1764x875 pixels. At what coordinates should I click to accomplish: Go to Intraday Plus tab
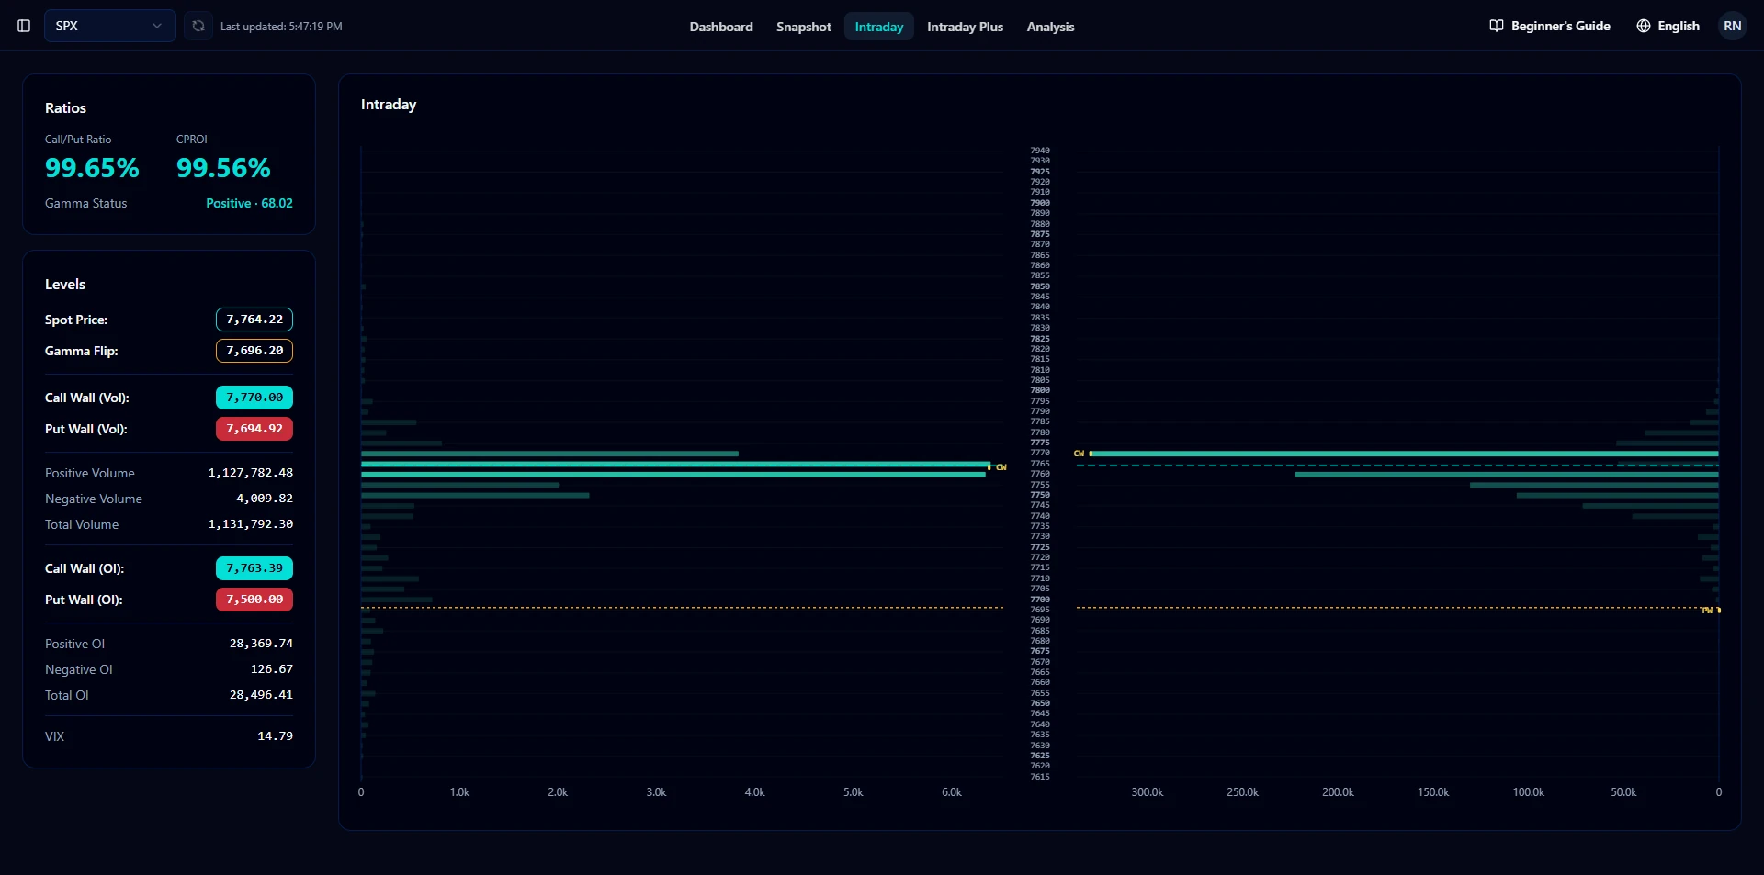(965, 27)
